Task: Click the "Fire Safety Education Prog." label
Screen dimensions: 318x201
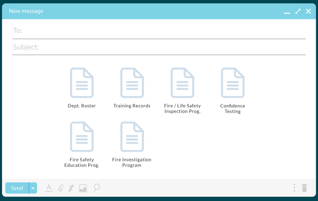Action: 82,163
